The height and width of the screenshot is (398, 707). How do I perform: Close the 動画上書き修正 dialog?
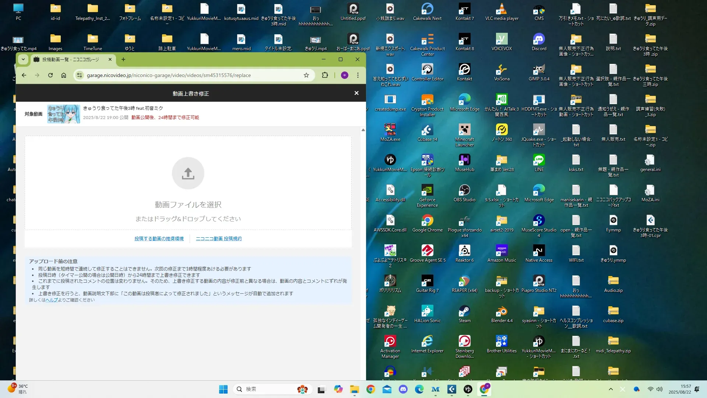356,93
